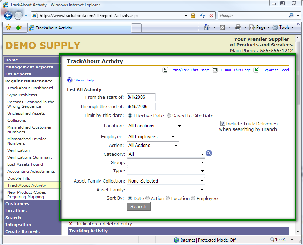The image size is (303, 245).
Task: Click the browser Forward arrow button
Action: (x=18, y=16)
